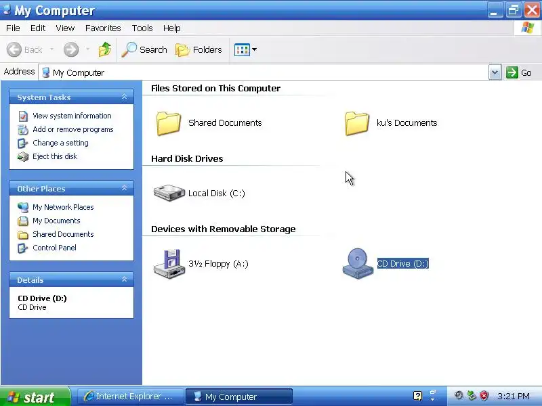Click the Back arrow button
The width and height of the screenshot is (542, 406).
(x=14, y=49)
